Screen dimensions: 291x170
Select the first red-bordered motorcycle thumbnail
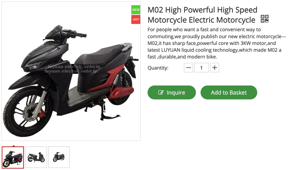click(13, 157)
